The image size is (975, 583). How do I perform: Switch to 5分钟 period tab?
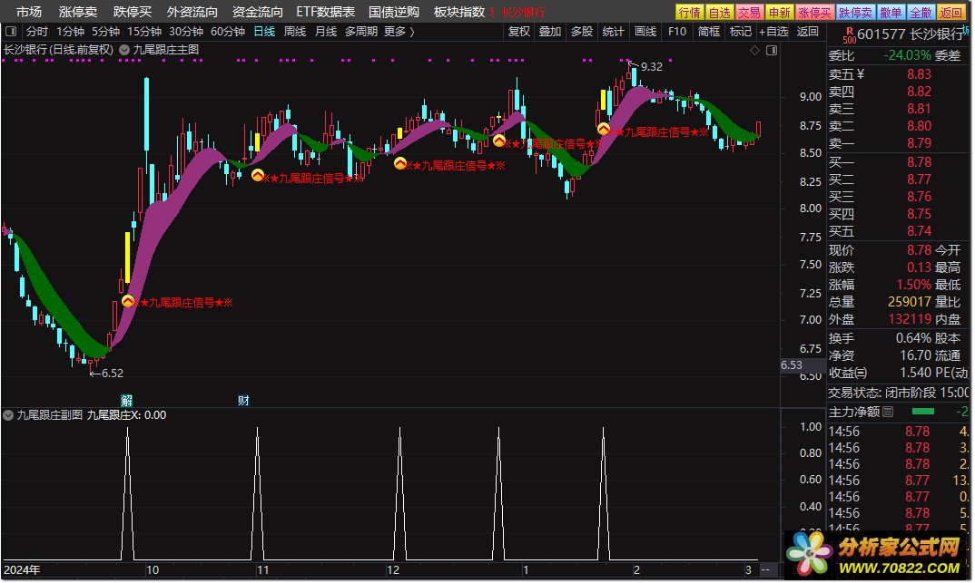coord(105,31)
